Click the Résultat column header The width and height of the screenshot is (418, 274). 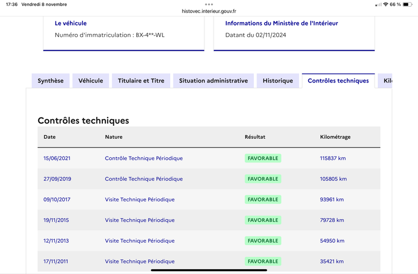(x=255, y=137)
